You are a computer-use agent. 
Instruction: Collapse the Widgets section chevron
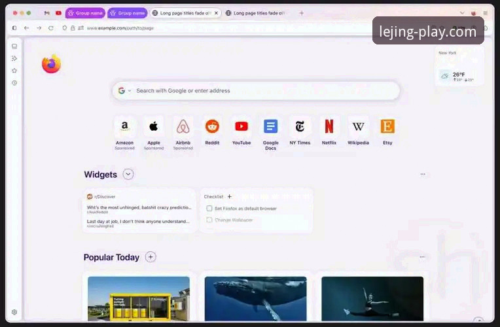point(128,175)
